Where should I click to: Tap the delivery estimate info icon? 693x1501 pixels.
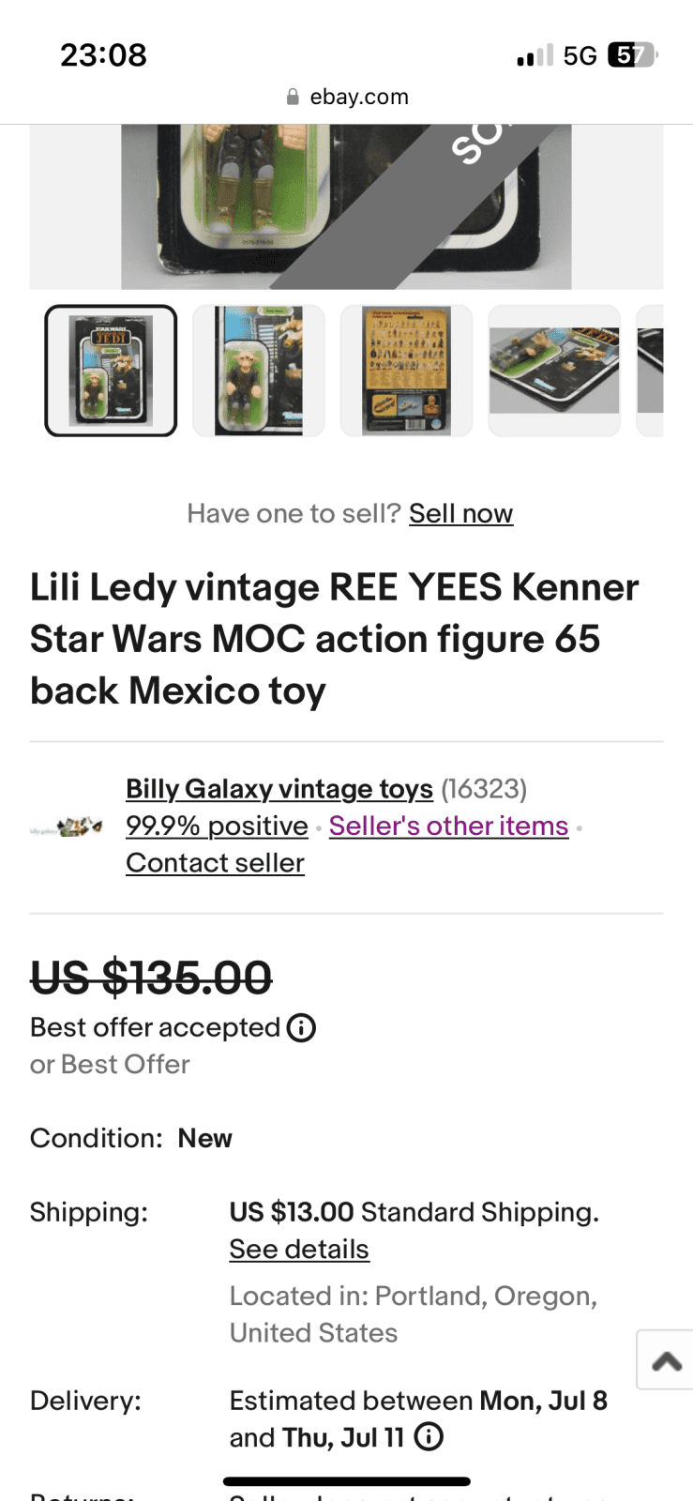point(429,1437)
